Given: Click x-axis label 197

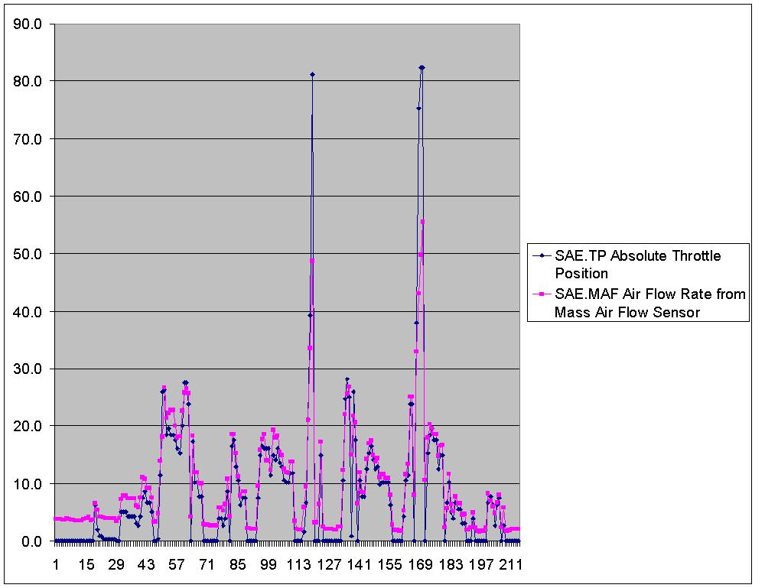Looking at the screenshot, I should point(481,564).
